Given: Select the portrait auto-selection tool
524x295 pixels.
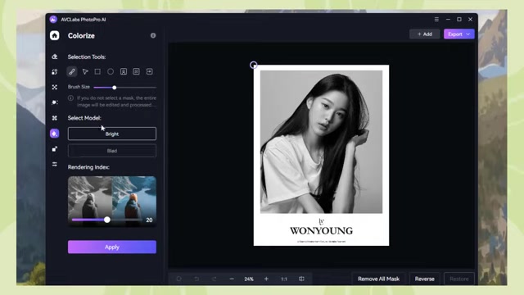Looking at the screenshot, I should click(x=124, y=71).
